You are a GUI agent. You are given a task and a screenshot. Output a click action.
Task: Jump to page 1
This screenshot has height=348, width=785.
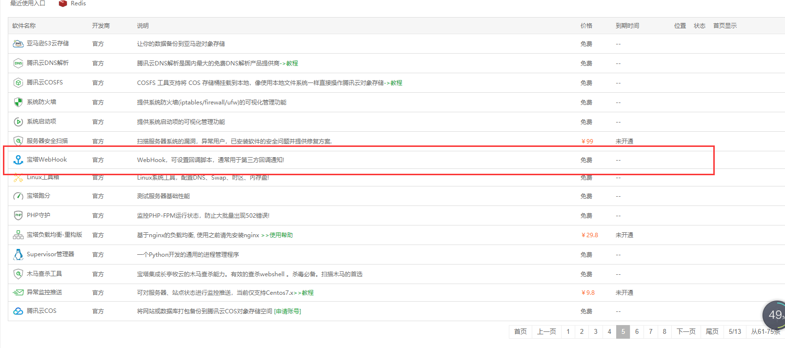(x=568, y=331)
